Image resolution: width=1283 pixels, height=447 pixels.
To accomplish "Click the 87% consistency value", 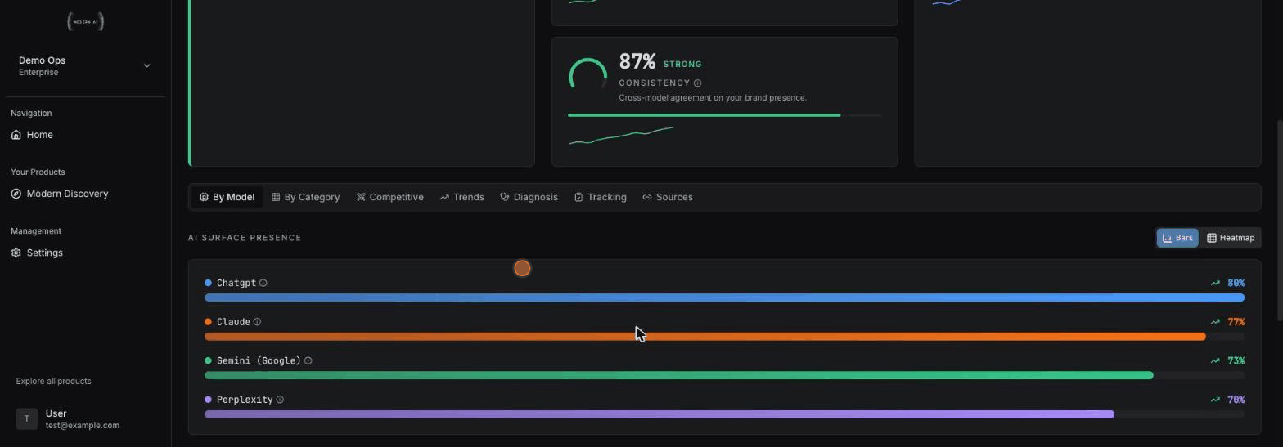I will pos(637,62).
